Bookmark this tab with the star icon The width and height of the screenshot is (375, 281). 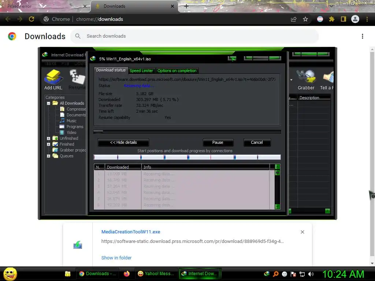305,19
